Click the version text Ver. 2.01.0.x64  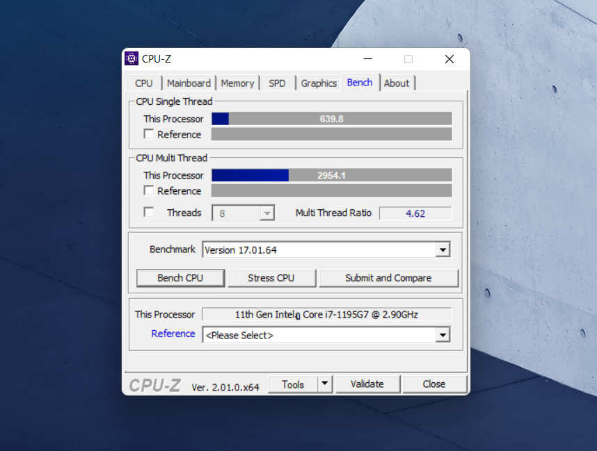point(225,387)
